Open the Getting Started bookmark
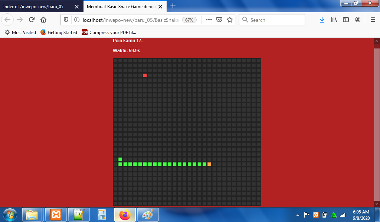This screenshot has width=380, height=222. pos(59,32)
